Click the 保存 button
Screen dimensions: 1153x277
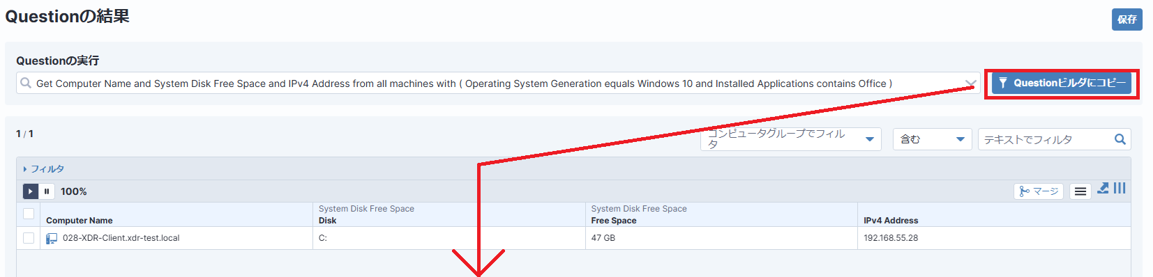pos(1127,19)
